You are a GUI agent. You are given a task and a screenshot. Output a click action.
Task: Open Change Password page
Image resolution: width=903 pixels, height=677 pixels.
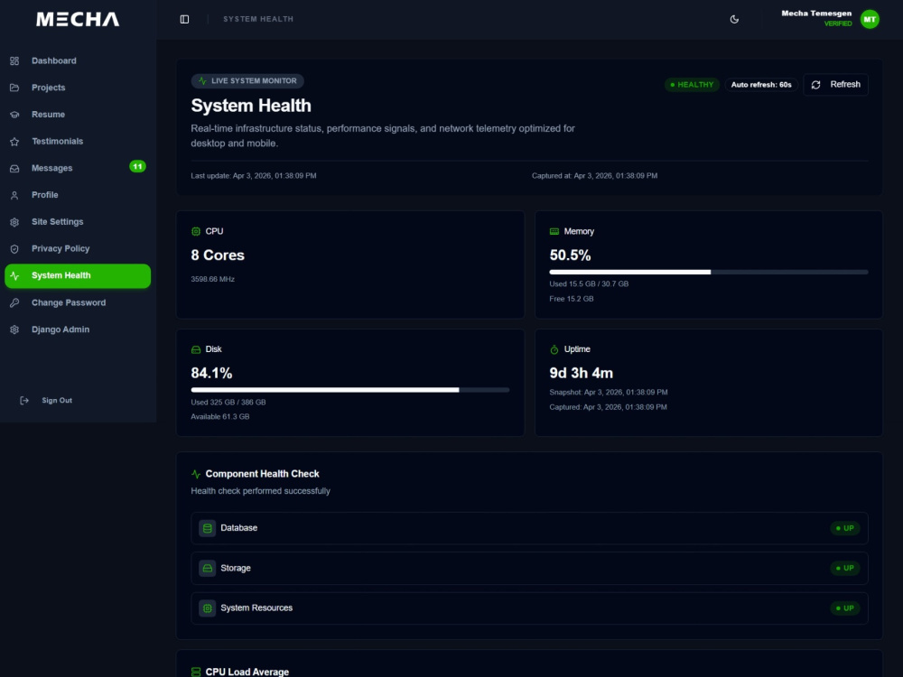point(78,302)
